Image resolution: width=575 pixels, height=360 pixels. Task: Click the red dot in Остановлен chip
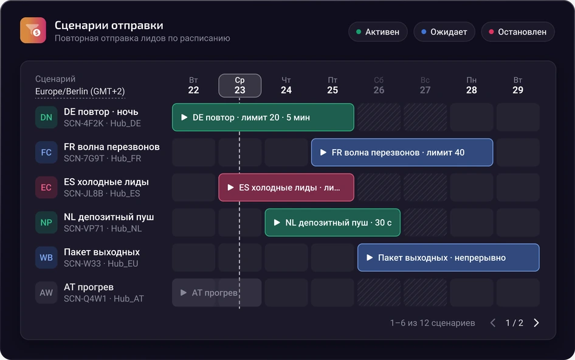coord(491,32)
